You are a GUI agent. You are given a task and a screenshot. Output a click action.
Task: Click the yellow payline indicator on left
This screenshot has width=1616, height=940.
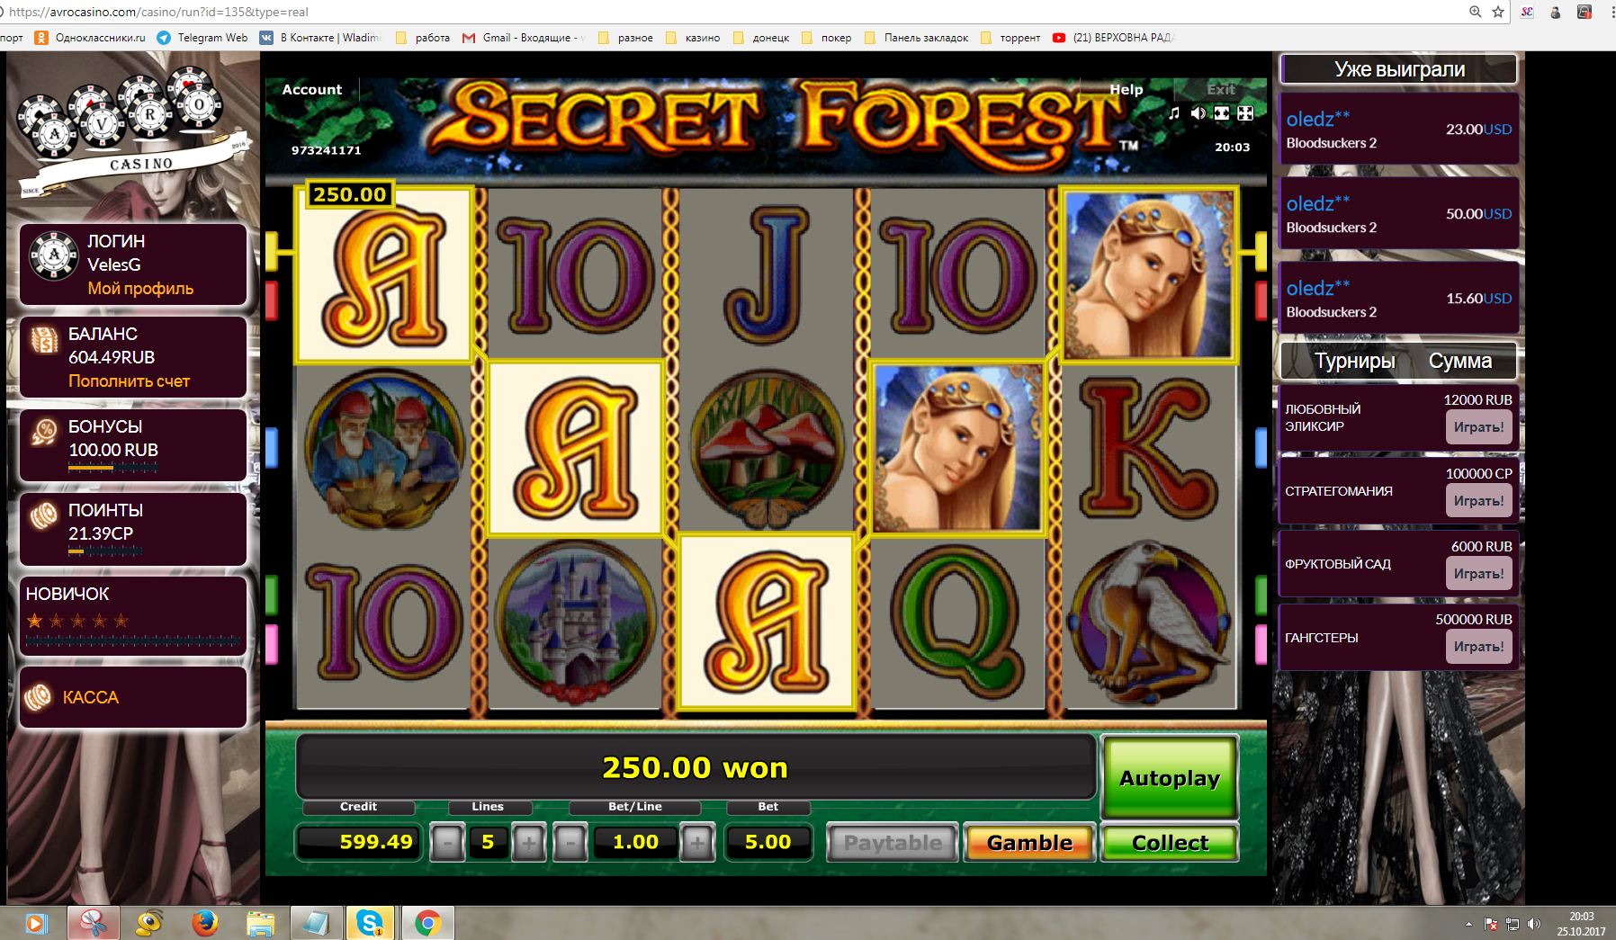coord(272,252)
